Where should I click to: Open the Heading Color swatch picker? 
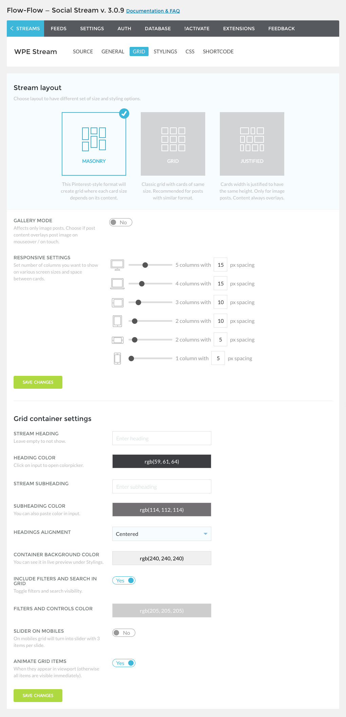162,461
